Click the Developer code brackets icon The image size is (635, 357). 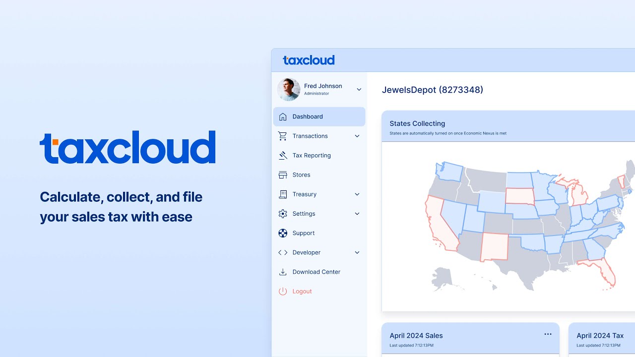(x=283, y=252)
